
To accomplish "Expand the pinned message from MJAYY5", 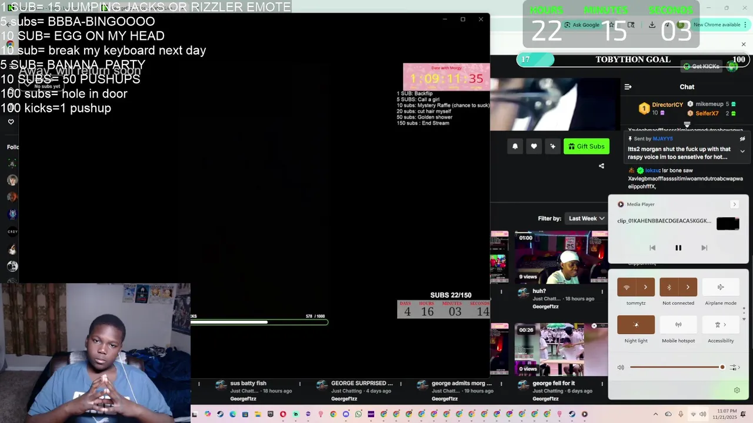I will [x=742, y=152].
